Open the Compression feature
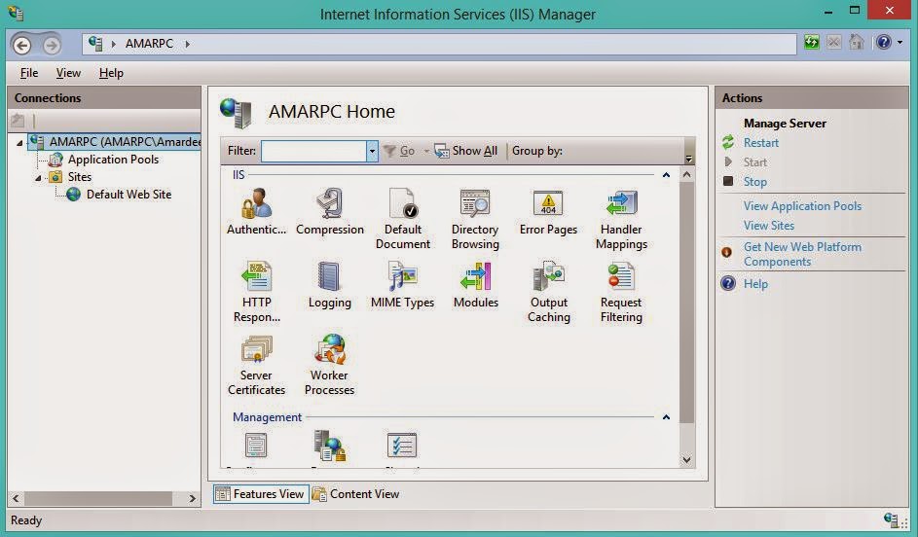Image resolution: width=918 pixels, height=537 pixels. click(330, 210)
